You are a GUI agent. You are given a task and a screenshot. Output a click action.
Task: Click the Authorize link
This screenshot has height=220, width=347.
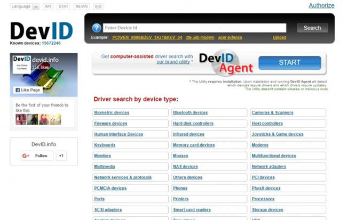pyautogui.click(x=321, y=6)
